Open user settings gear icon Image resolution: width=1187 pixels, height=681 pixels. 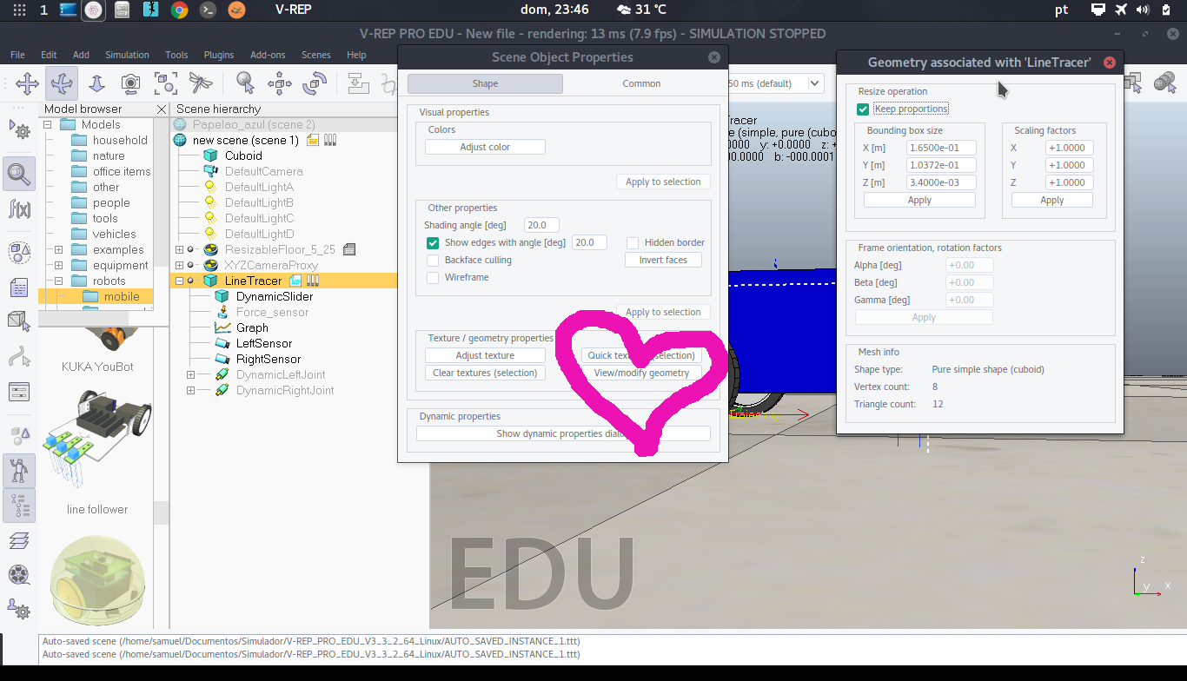click(19, 609)
